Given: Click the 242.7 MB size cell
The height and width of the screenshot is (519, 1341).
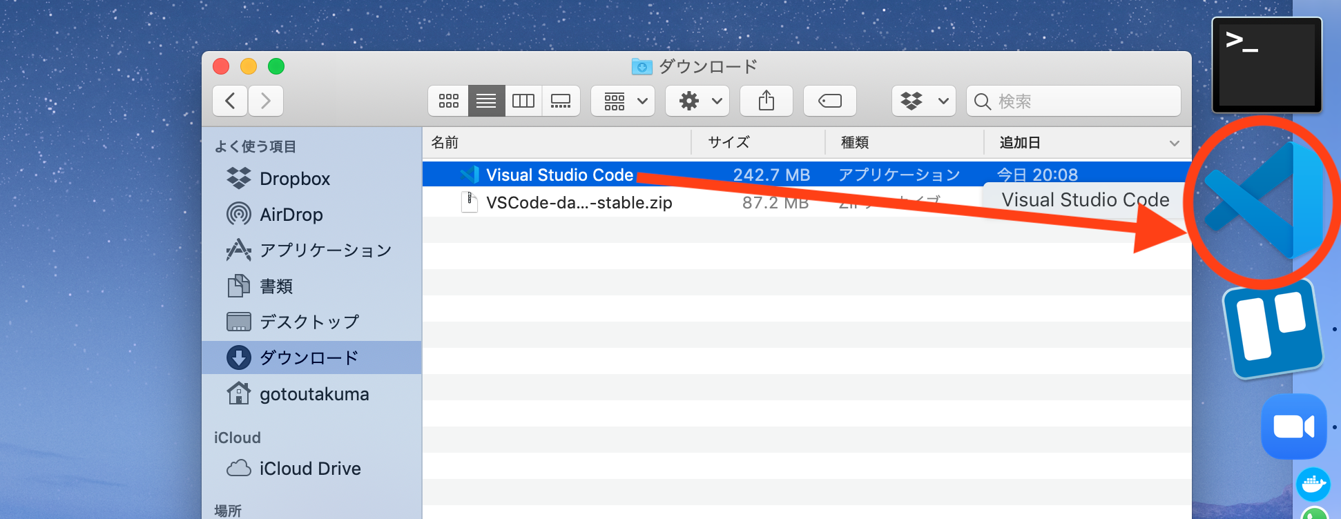Looking at the screenshot, I should tap(771, 175).
